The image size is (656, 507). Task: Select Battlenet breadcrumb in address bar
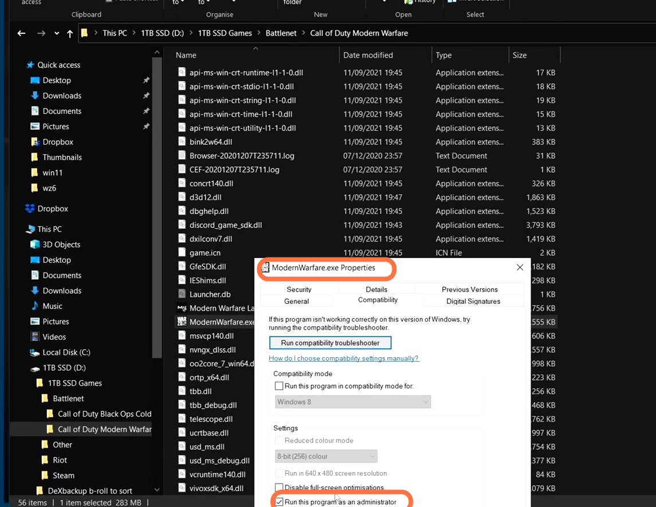(x=281, y=33)
